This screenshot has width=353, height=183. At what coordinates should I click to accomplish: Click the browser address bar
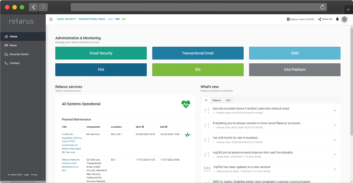tap(199, 7)
